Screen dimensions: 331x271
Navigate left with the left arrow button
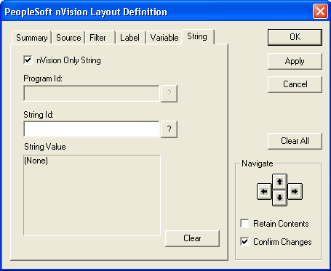(x=264, y=191)
